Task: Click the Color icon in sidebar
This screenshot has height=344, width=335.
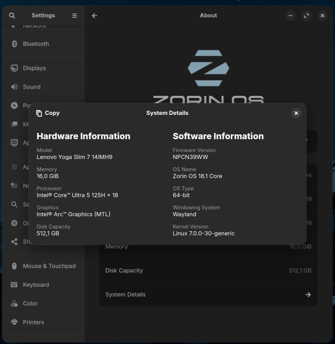Action: click(14, 303)
